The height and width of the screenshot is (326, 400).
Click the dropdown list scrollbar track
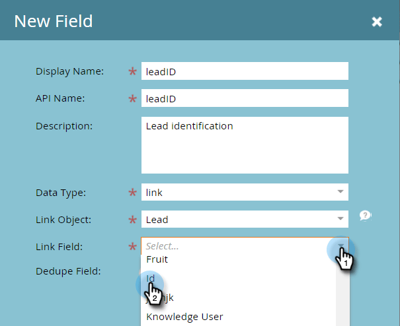click(342, 293)
